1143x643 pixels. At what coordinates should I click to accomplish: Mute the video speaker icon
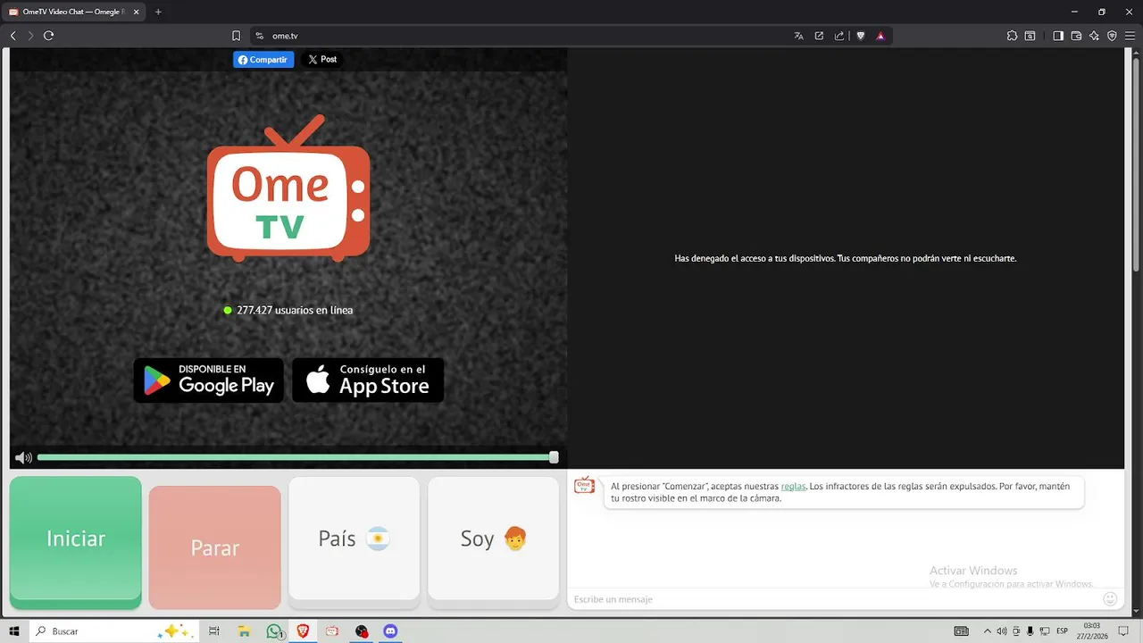23,457
